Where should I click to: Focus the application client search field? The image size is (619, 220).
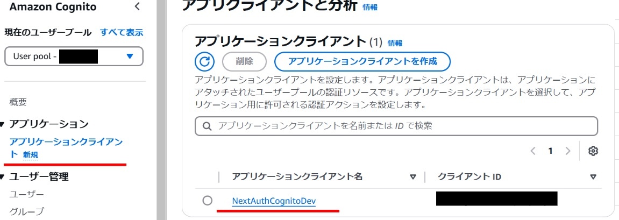396,126
